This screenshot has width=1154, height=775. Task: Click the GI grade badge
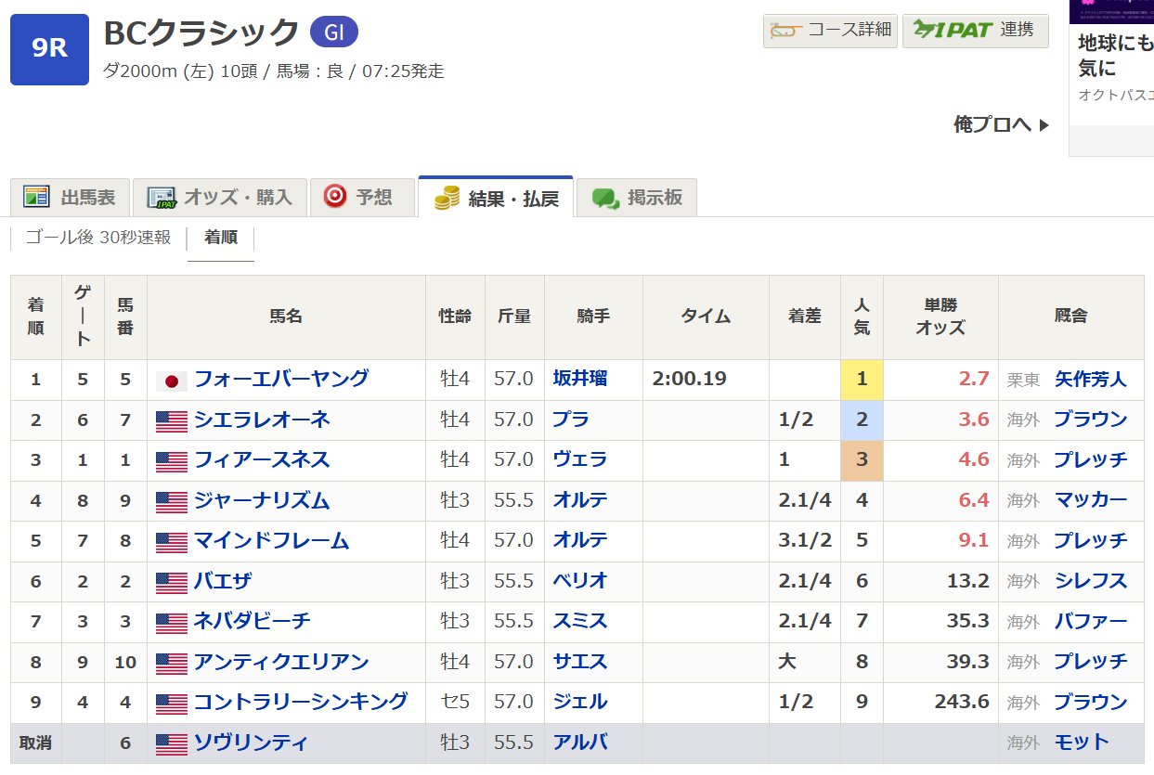coord(333,32)
